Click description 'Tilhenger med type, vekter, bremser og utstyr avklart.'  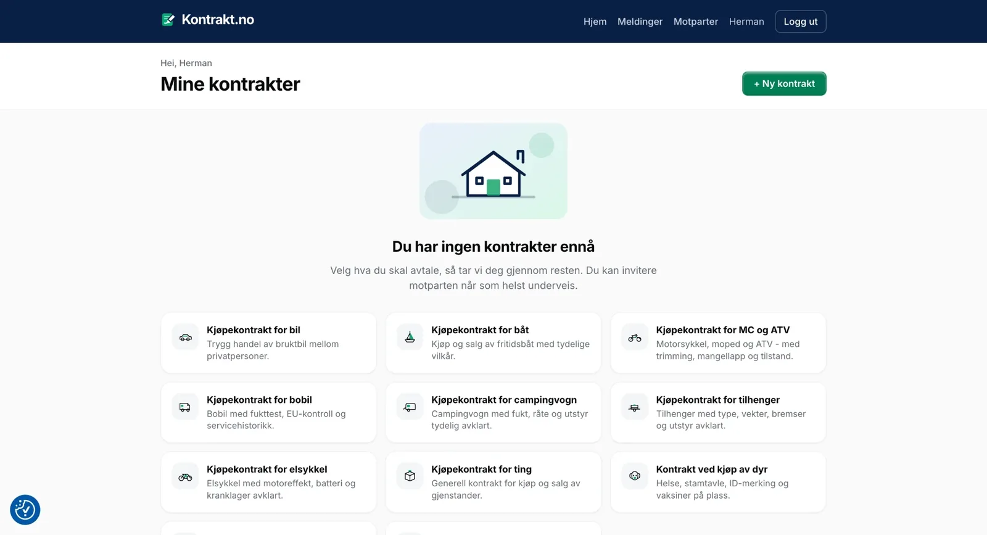tap(731, 420)
